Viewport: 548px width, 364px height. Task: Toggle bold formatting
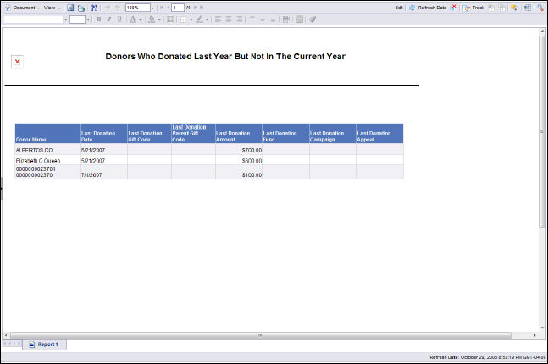coord(98,19)
